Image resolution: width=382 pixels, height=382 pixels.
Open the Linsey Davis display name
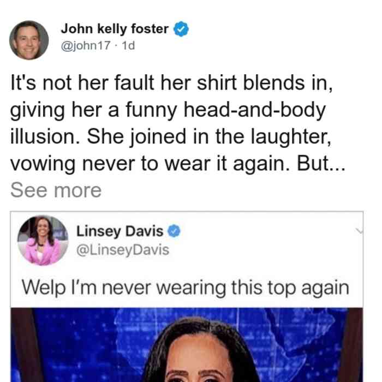[120, 231]
